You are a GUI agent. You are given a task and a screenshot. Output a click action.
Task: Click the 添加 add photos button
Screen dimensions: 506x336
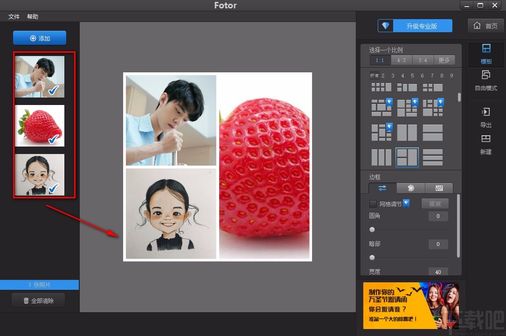tap(40, 38)
